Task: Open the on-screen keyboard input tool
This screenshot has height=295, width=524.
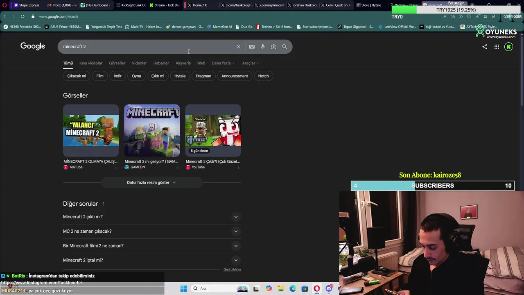Action: [x=252, y=47]
